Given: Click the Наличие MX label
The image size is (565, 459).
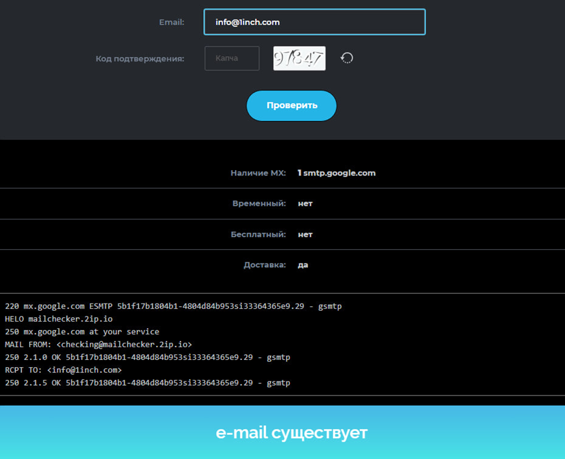Looking at the screenshot, I should tap(258, 173).
